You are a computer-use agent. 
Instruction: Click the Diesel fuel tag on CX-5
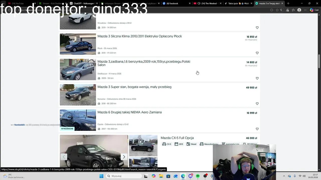(x=191, y=144)
